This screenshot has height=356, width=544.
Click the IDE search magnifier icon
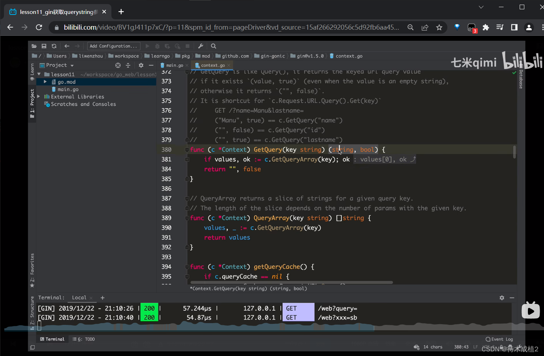pyautogui.click(x=214, y=46)
